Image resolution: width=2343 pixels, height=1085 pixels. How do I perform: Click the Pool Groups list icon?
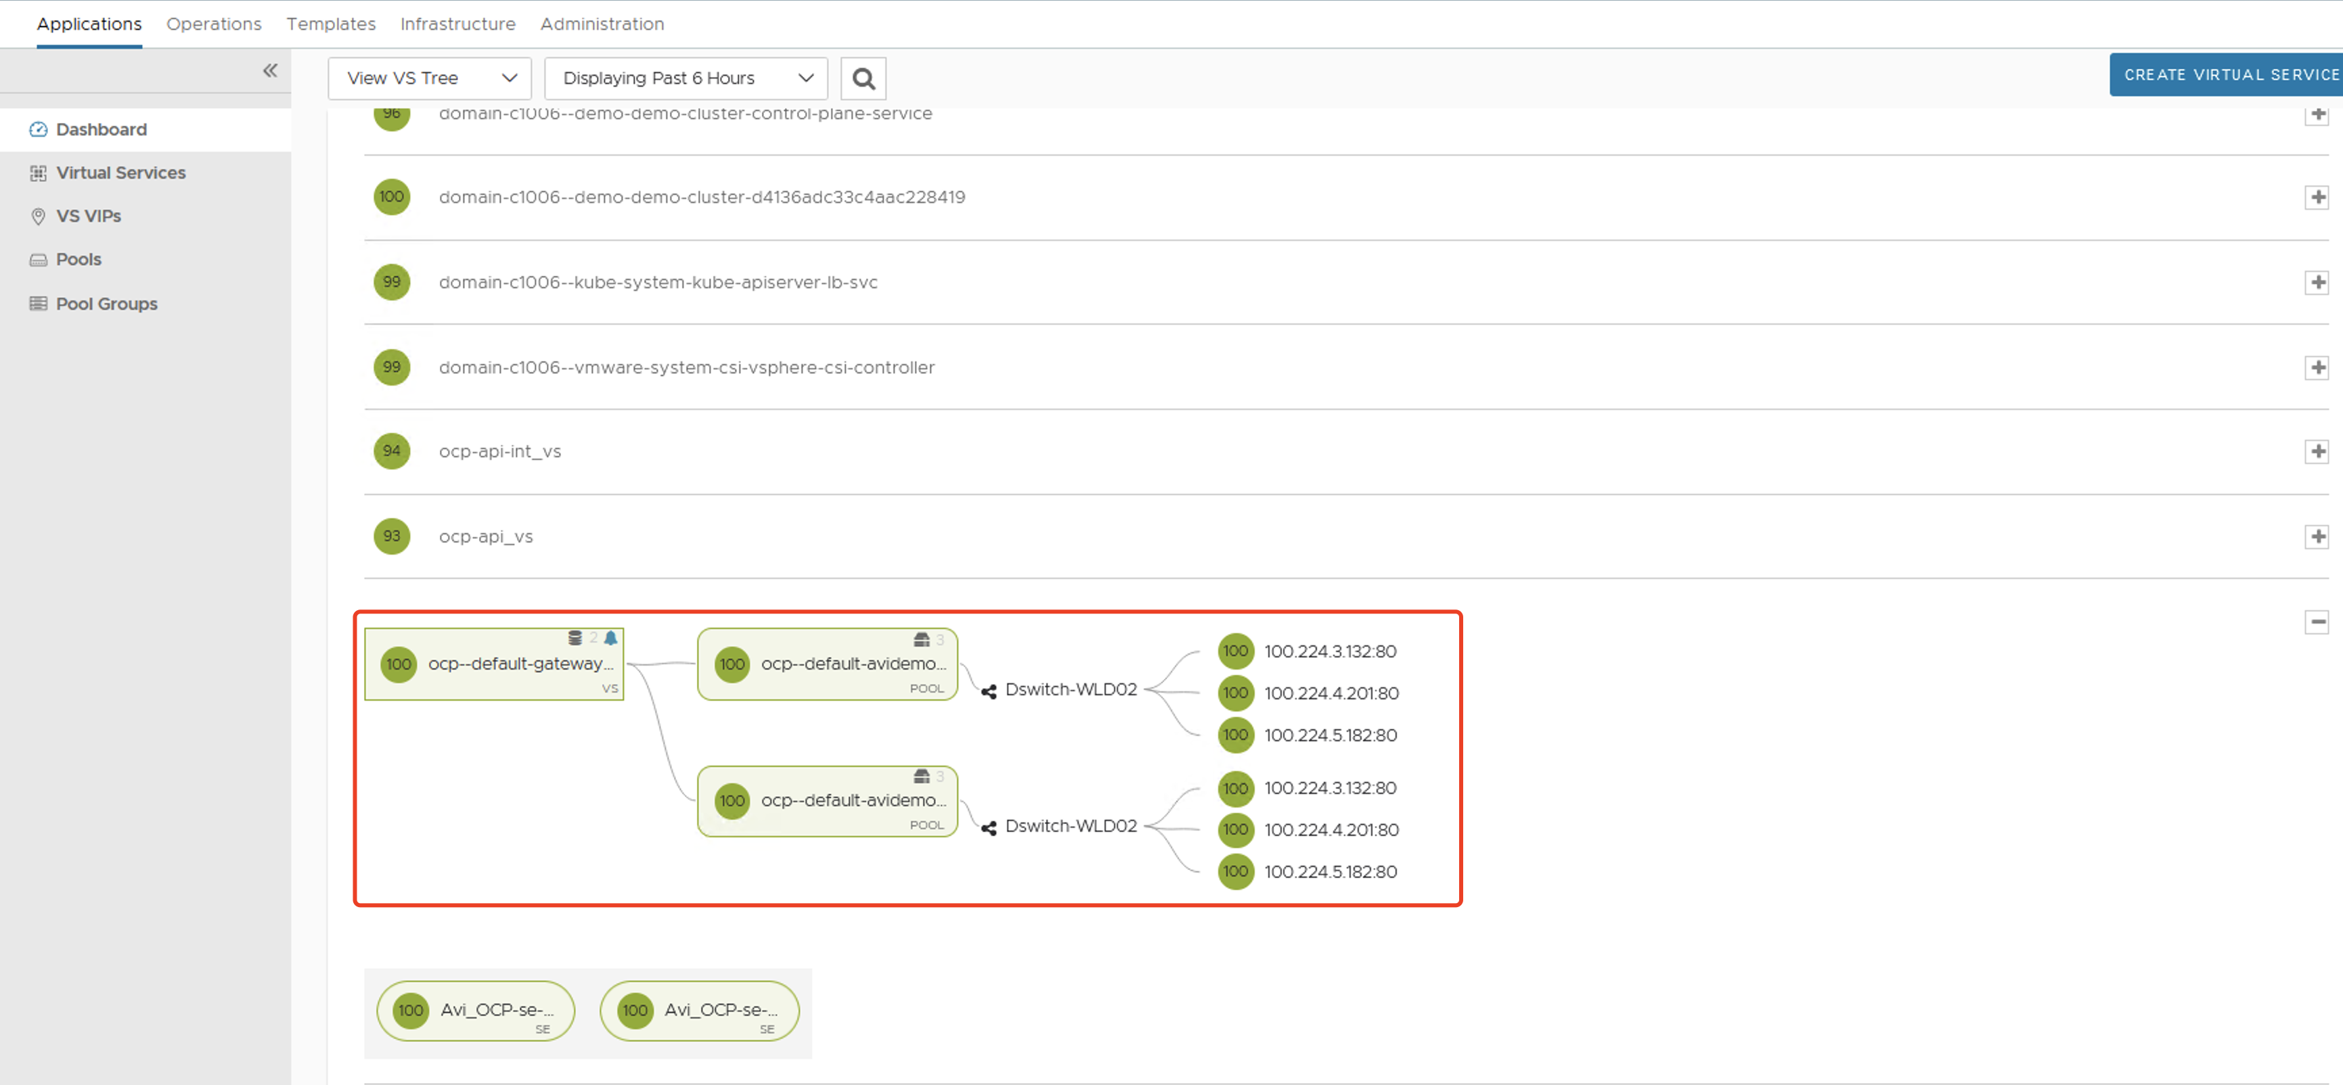38,304
